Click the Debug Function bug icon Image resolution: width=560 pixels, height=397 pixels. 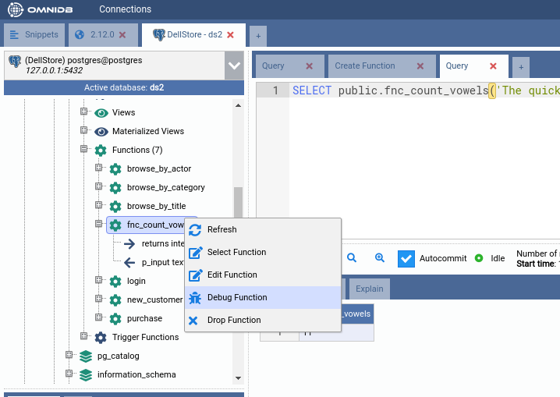pos(195,298)
